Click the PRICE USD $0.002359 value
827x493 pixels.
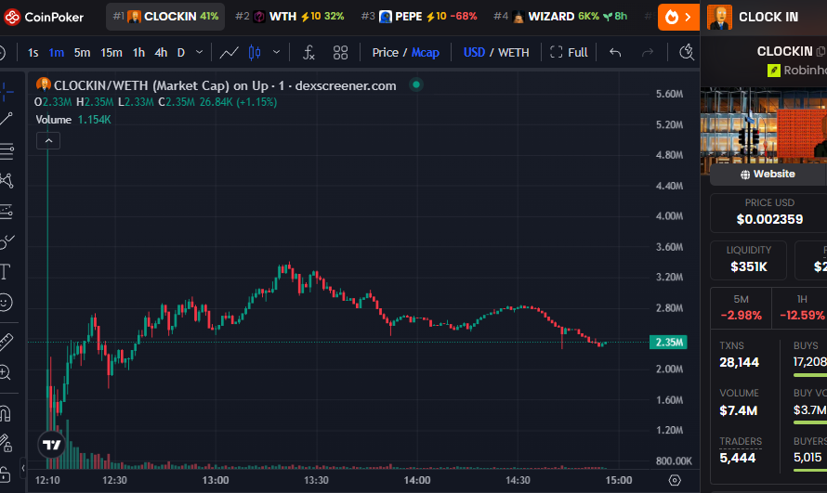769,220
